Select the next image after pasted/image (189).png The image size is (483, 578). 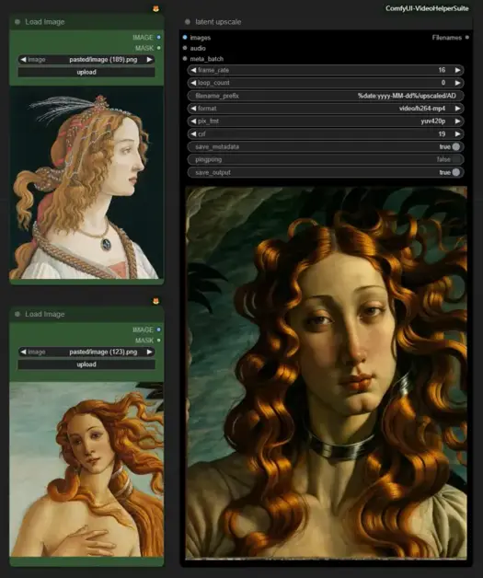point(149,59)
